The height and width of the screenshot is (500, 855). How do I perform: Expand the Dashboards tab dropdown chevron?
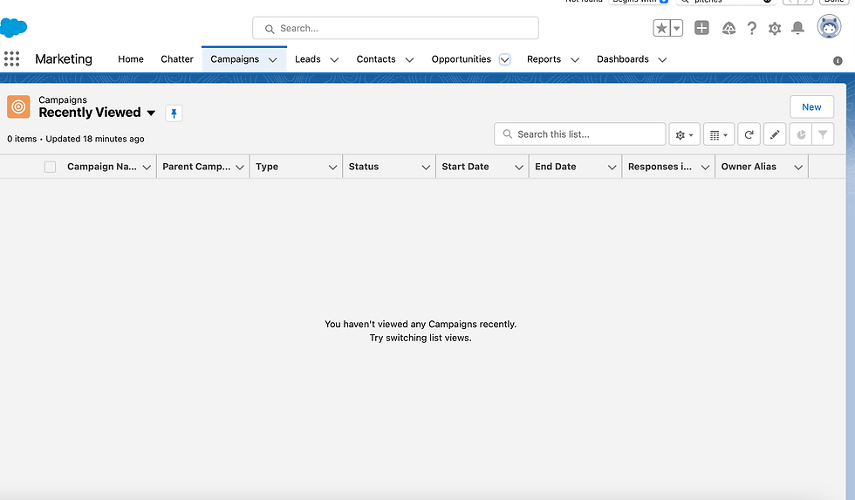[662, 60]
